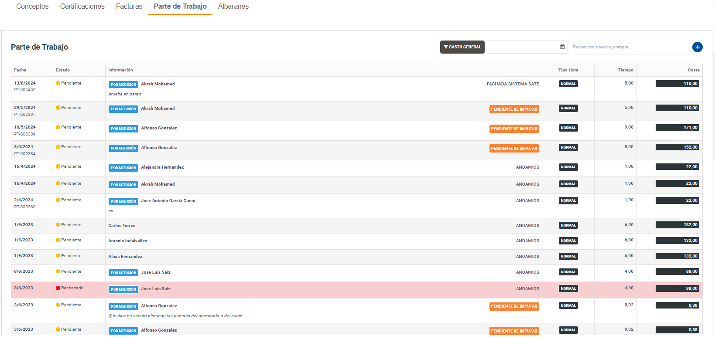Switch to the Certificaciones tab
The width and height of the screenshot is (715, 339).
tap(82, 7)
